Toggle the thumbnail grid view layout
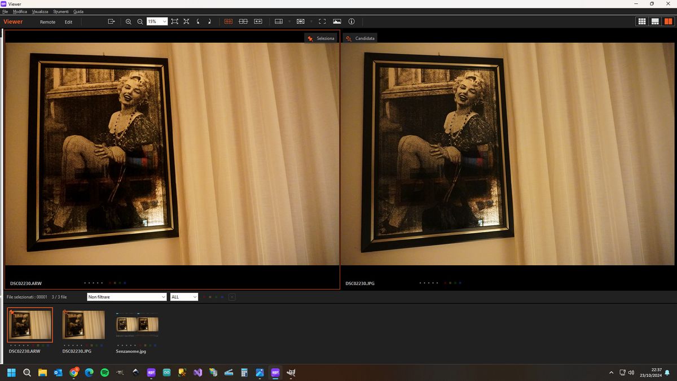677x381 pixels. 641,21
